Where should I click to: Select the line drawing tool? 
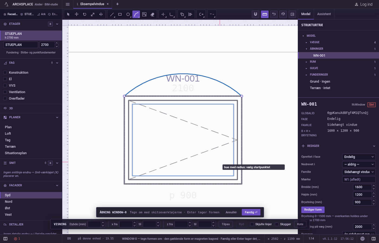click(x=112, y=14)
